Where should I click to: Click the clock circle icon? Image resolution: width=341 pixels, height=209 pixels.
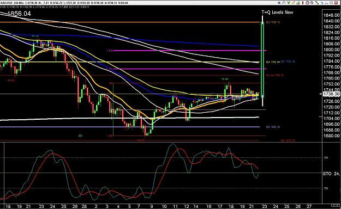308,3
